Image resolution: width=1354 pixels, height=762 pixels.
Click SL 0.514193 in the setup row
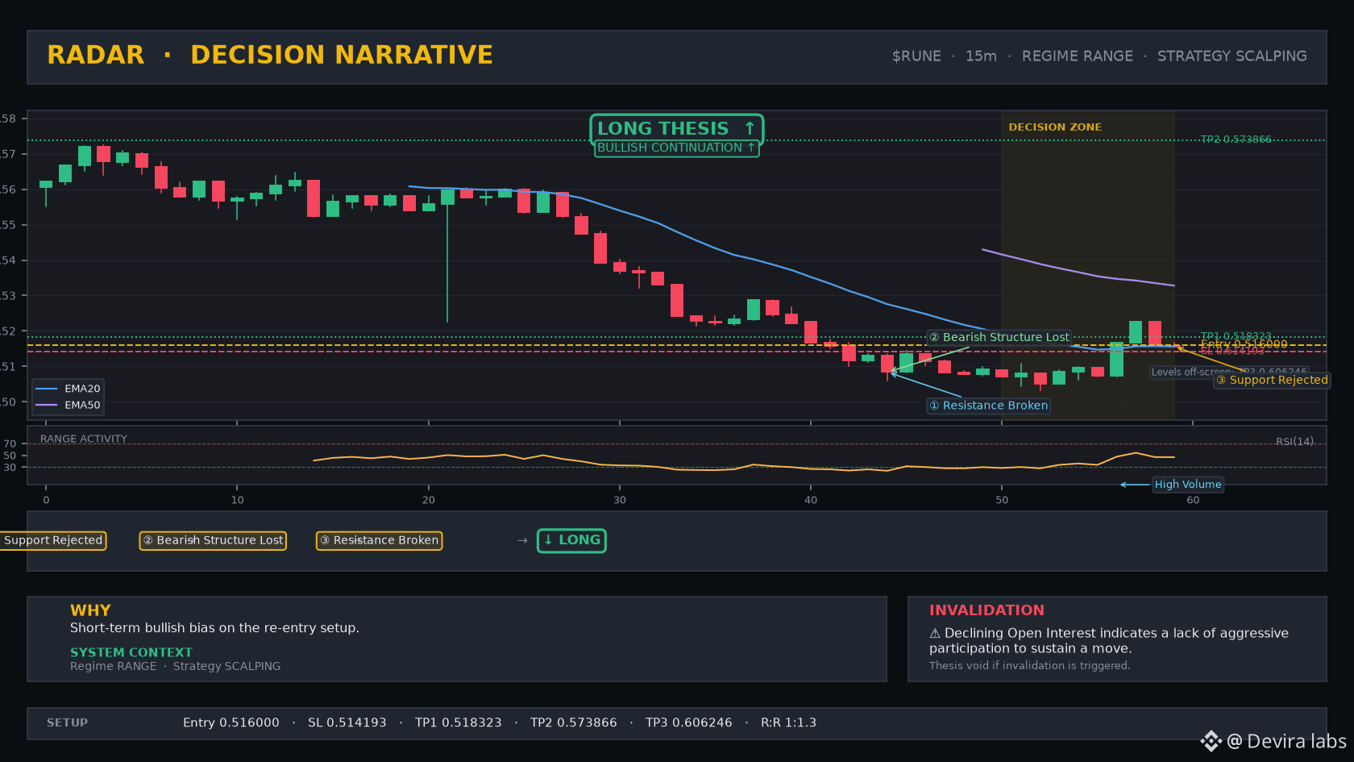click(347, 722)
